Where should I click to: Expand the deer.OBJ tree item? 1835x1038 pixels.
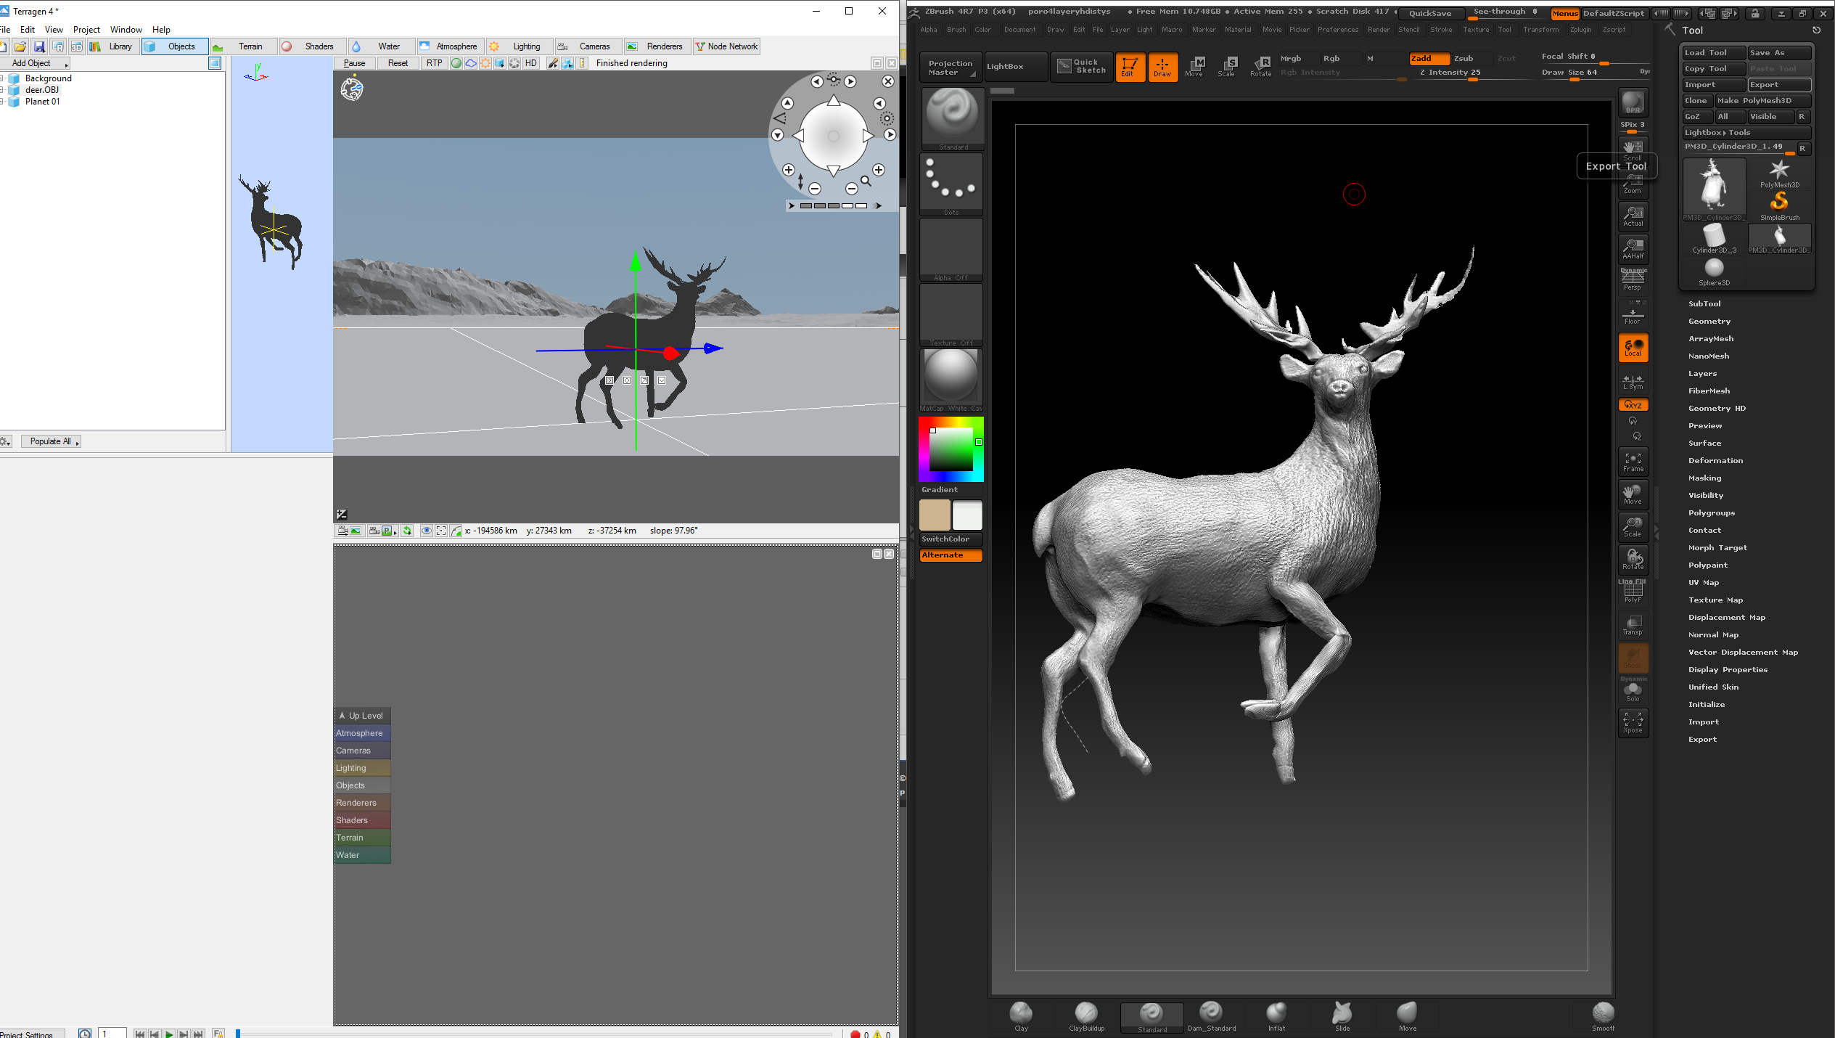coord(3,90)
